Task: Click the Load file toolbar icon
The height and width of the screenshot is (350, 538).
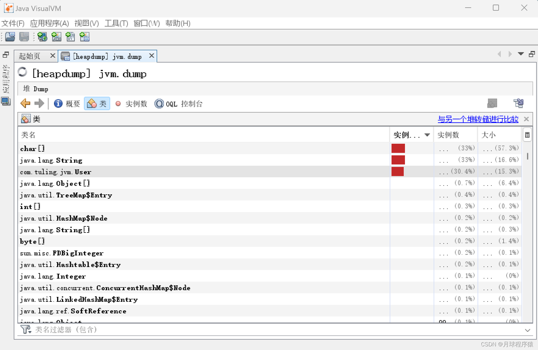Action: pos(10,37)
